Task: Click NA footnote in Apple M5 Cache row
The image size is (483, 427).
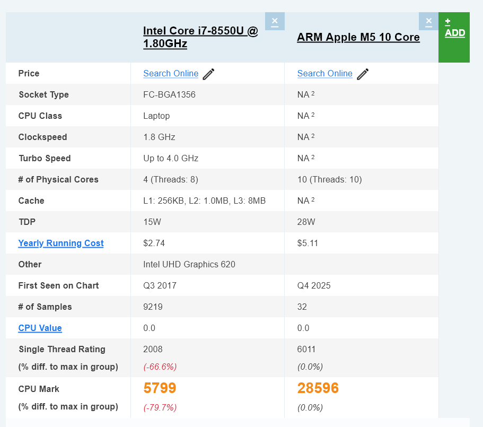Action: pyautogui.click(x=306, y=201)
